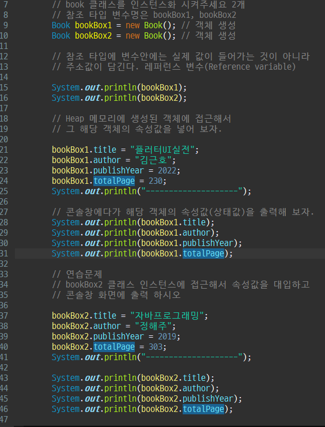Click the value 303 on line 40
325x427 pixels.
[x=155, y=347]
